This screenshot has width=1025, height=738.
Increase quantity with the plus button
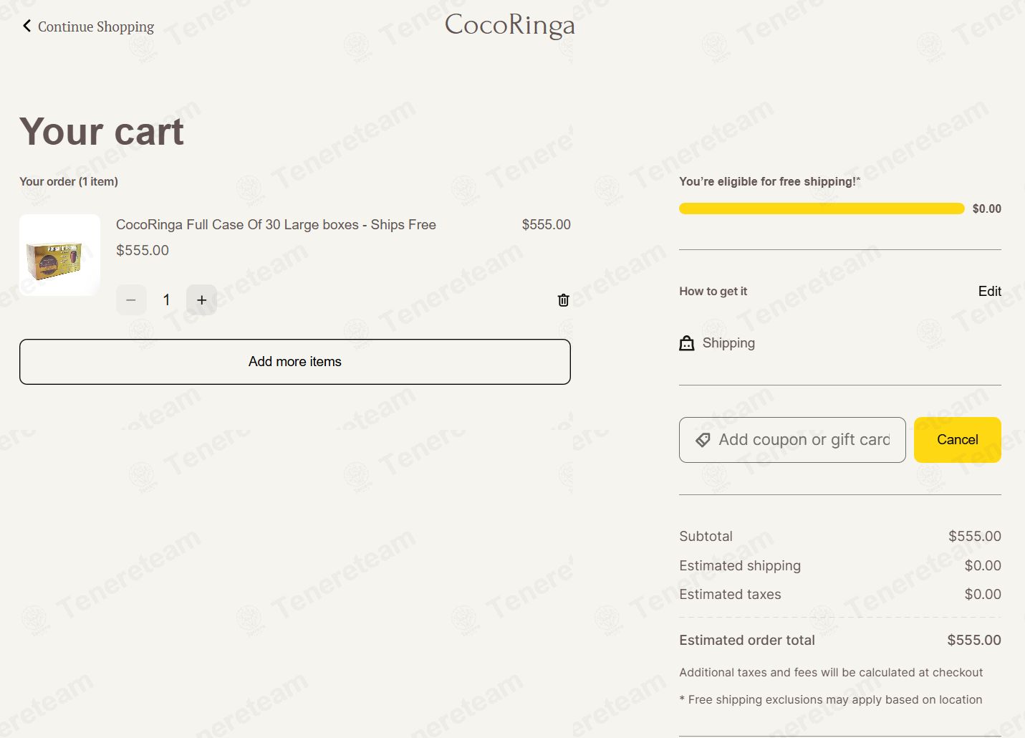[x=202, y=300]
